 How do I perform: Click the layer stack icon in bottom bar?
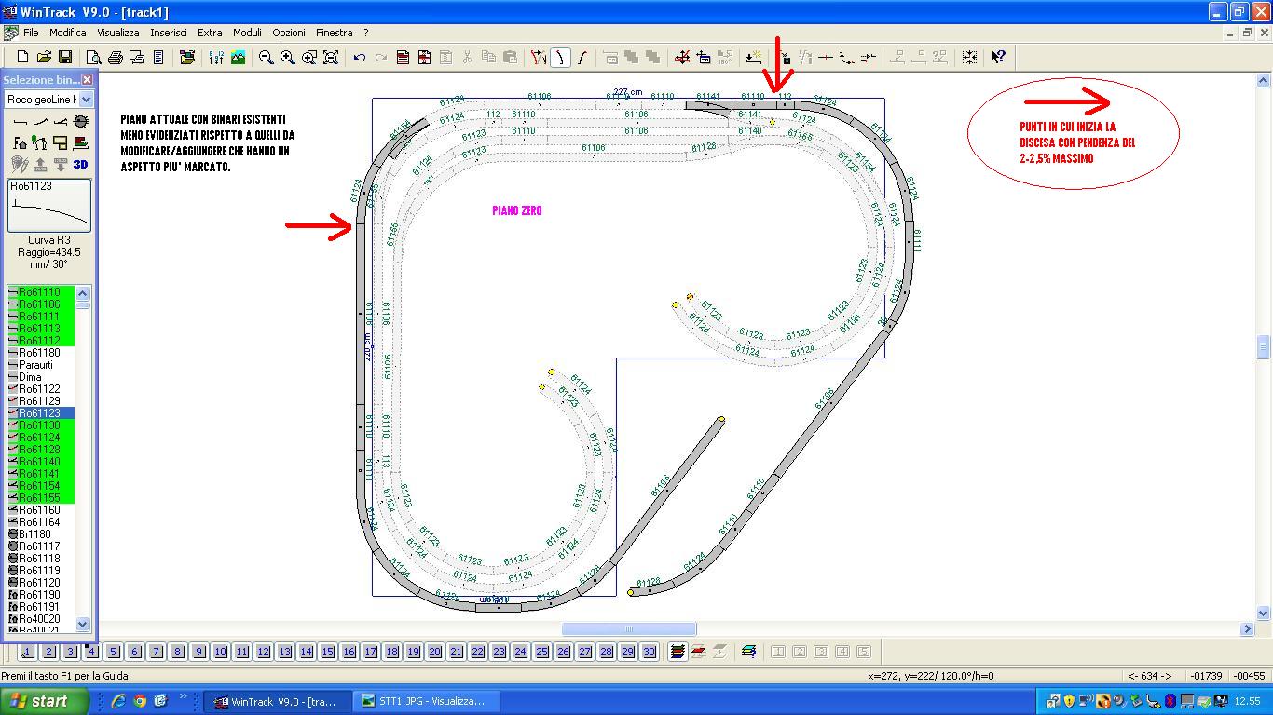pyautogui.click(x=678, y=652)
